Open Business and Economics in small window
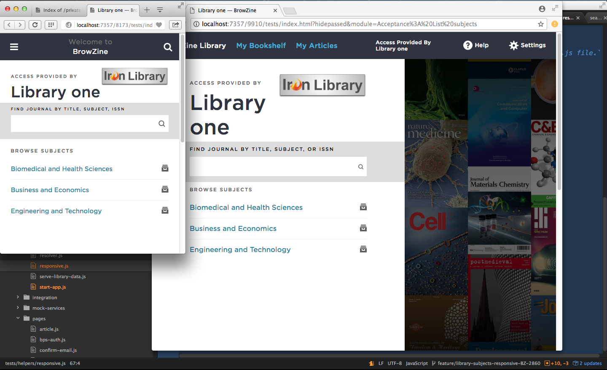607x370 pixels. 50,190
